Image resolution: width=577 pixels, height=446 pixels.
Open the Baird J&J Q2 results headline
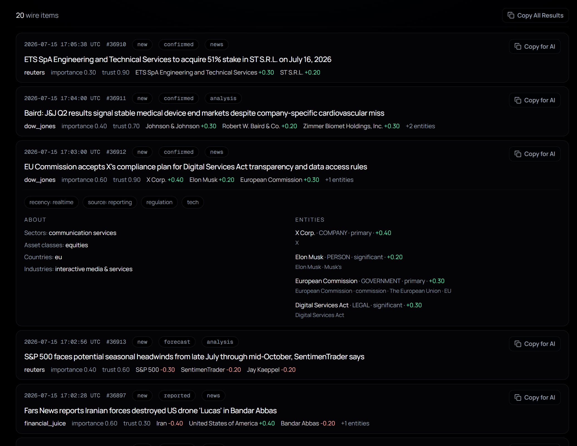[x=204, y=113]
